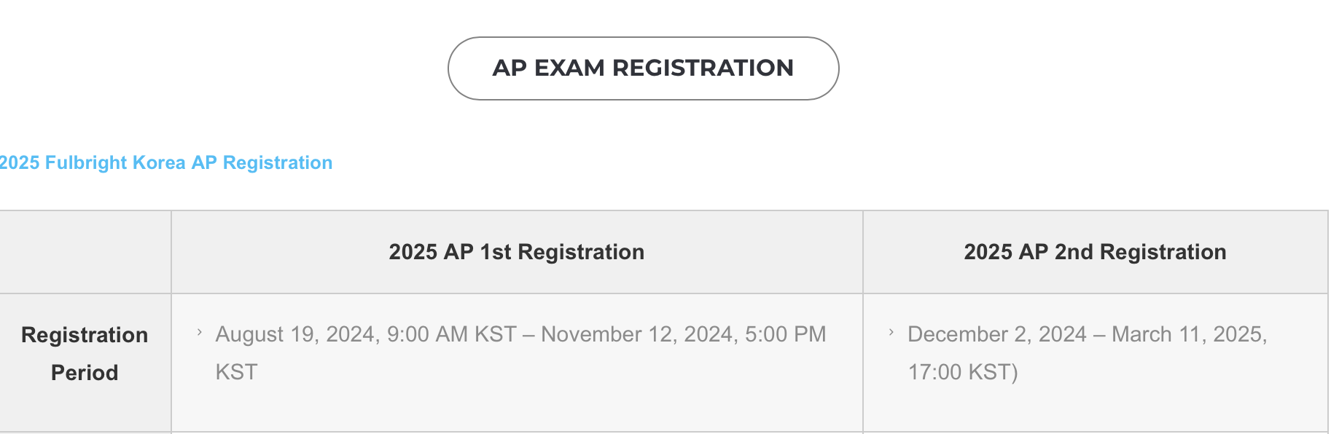Click the AP EXAM REGISTRATION button
This screenshot has width=1331, height=434.
643,68
